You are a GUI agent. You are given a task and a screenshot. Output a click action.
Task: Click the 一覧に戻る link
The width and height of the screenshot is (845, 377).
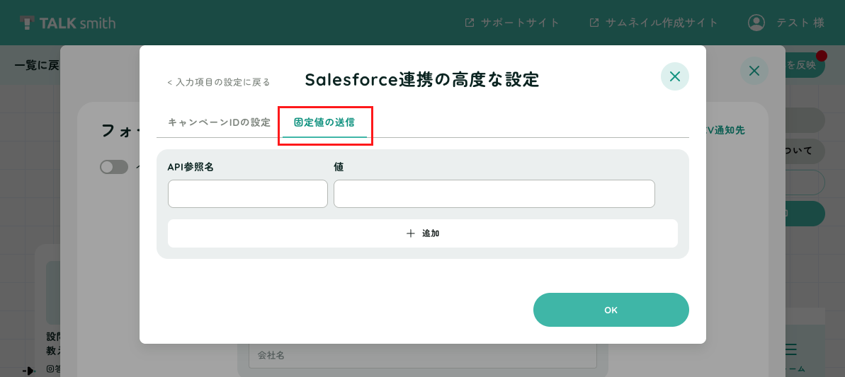pyautogui.click(x=37, y=66)
